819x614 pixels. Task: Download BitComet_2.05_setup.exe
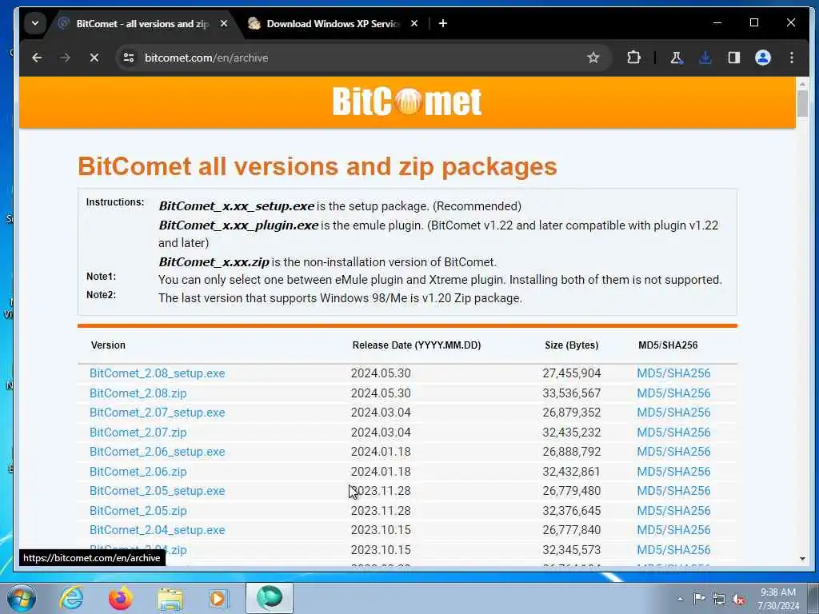pyautogui.click(x=158, y=491)
